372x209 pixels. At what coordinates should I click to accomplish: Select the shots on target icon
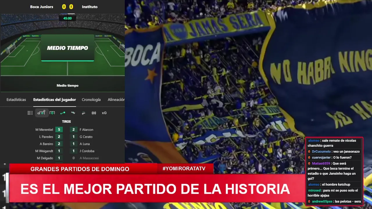[52, 113]
